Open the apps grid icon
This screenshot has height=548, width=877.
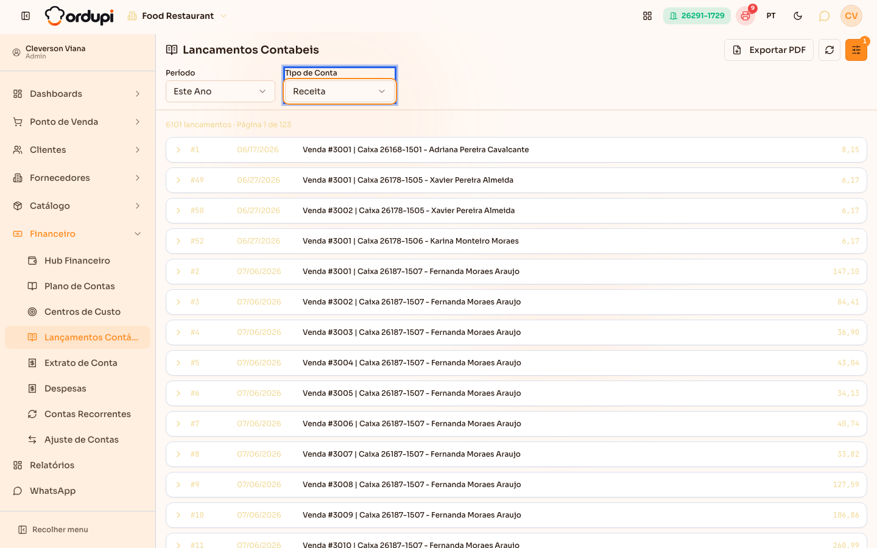(x=647, y=16)
